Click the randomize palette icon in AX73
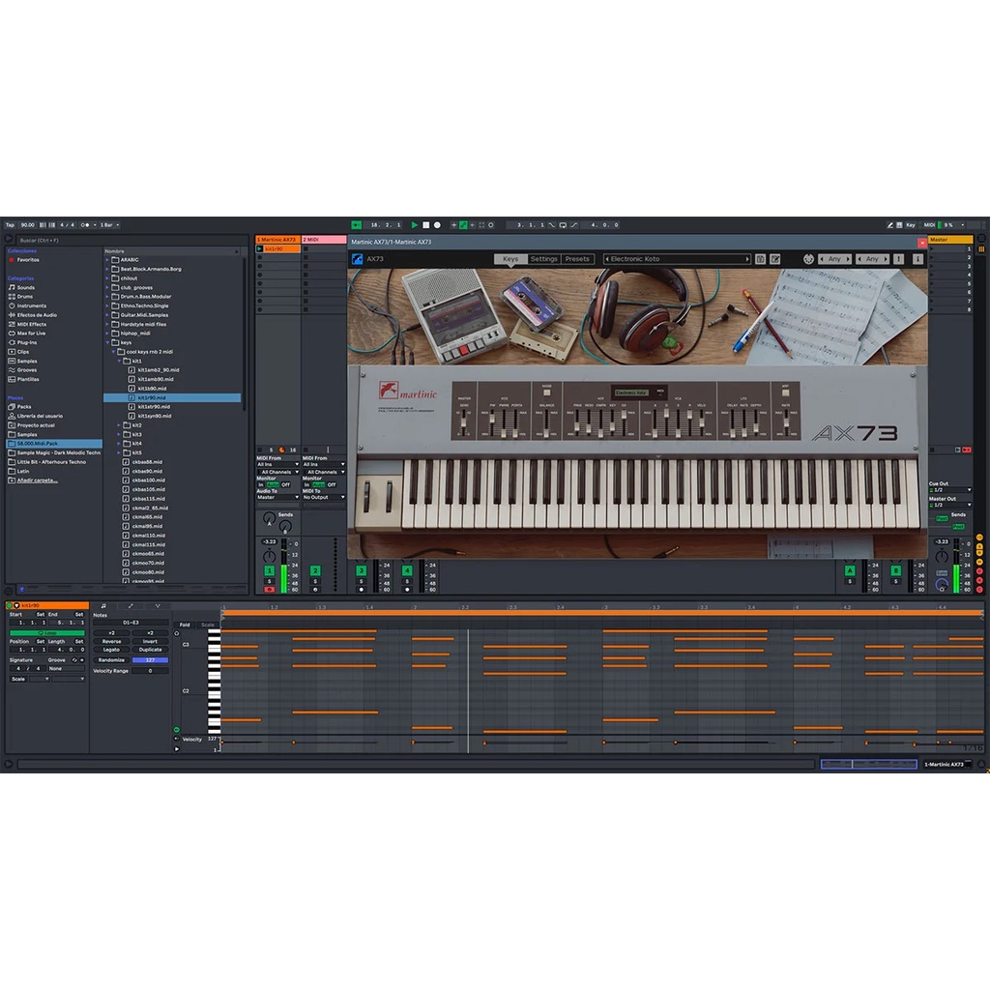The width and height of the screenshot is (990, 990). (808, 259)
